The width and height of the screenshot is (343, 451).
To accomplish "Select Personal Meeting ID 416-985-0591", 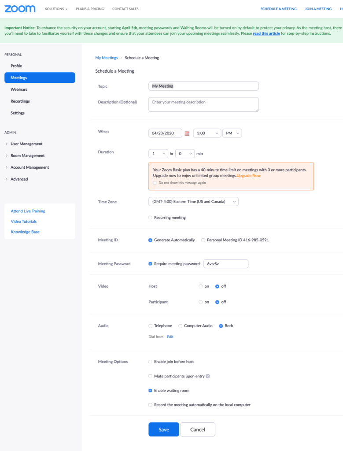I will tap(203, 240).
